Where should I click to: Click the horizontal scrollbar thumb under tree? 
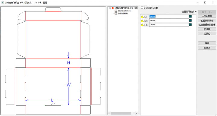(x=121, y=113)
